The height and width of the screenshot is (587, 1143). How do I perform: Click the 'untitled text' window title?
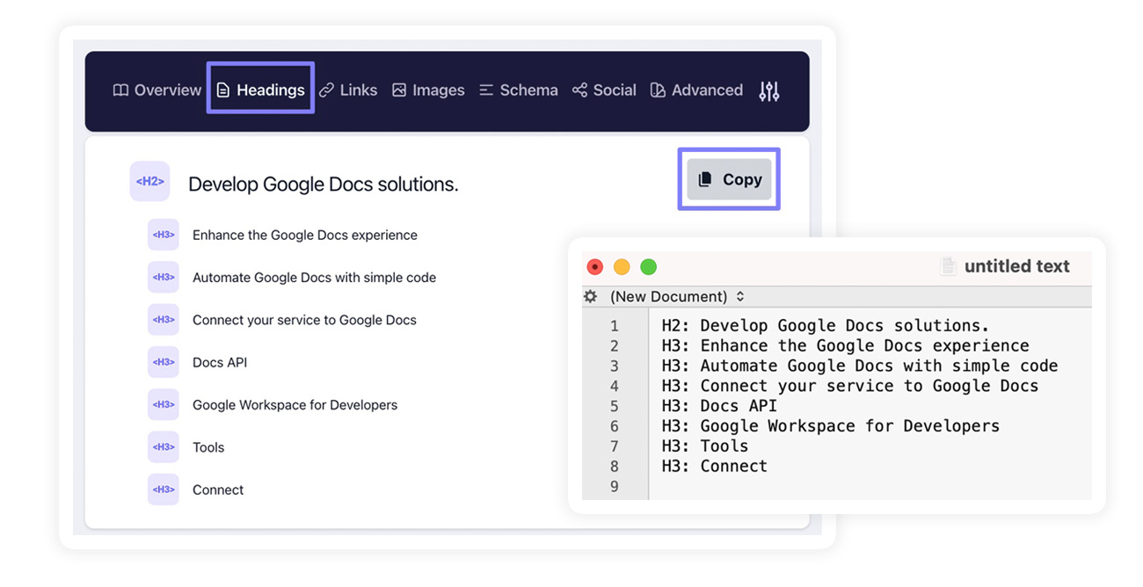(x=1016, y=266)
